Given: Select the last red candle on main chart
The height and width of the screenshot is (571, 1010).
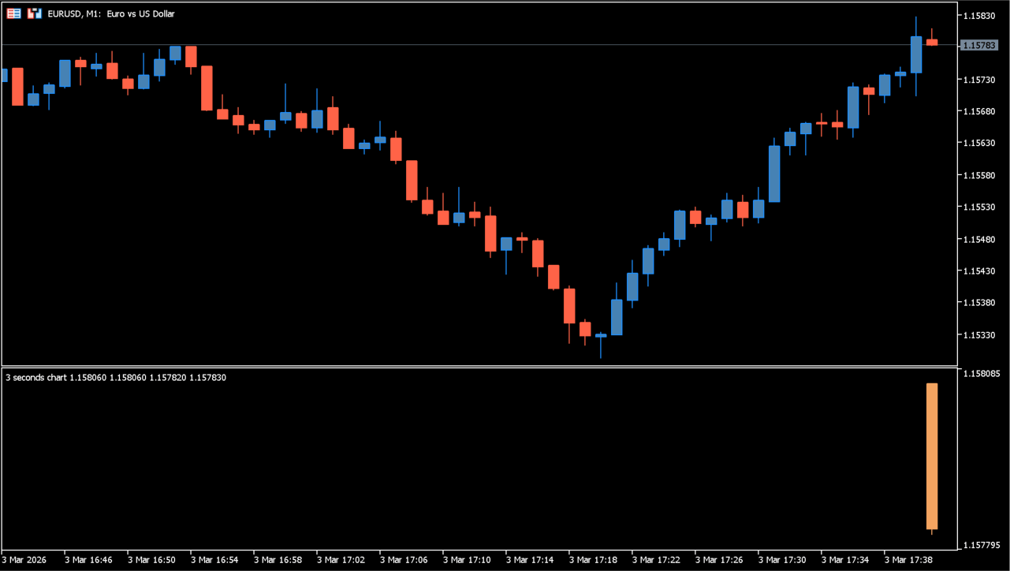Looking at the screenshot, I should (x=931, y=43).
